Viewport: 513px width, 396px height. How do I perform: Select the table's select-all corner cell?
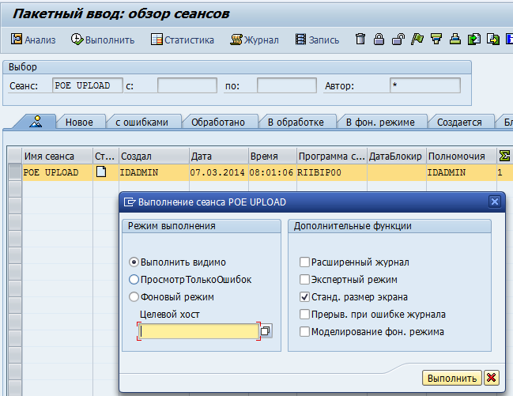coord(15,156)
